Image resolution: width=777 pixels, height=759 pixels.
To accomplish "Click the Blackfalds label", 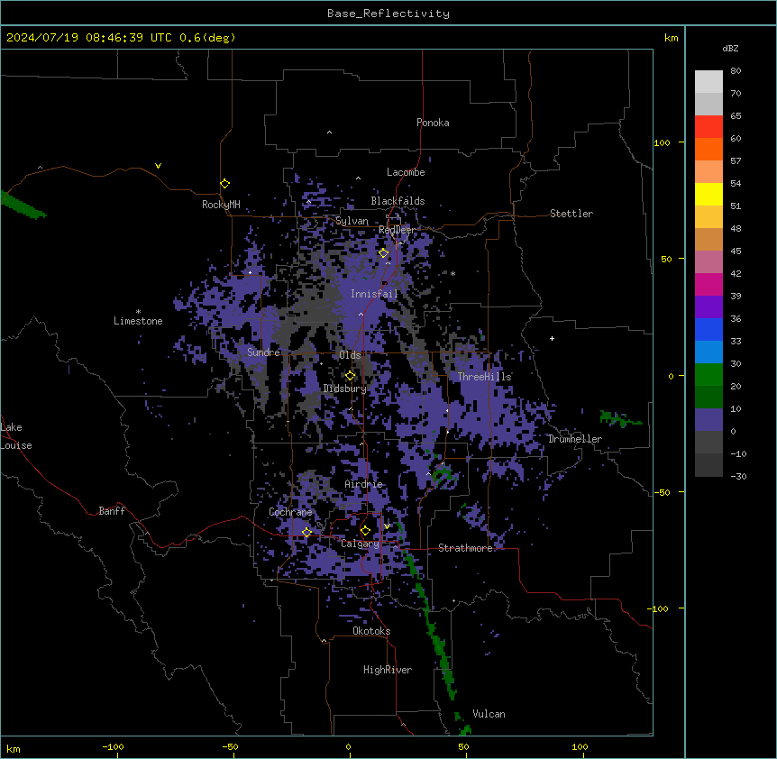I will coord(398,201).
